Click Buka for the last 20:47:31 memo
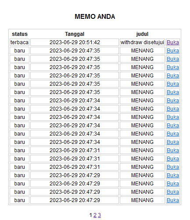Screen dimensions: 190x220 point(173,167)
